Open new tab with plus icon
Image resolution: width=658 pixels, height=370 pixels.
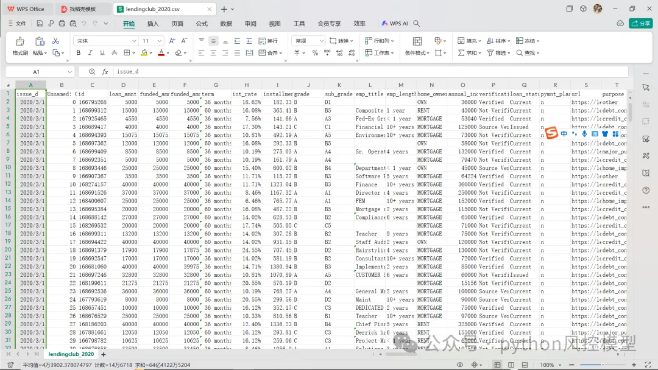pos(224,9)
